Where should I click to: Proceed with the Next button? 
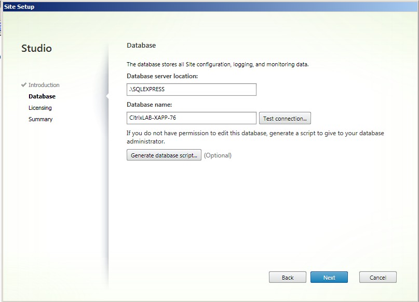point(329,278)
